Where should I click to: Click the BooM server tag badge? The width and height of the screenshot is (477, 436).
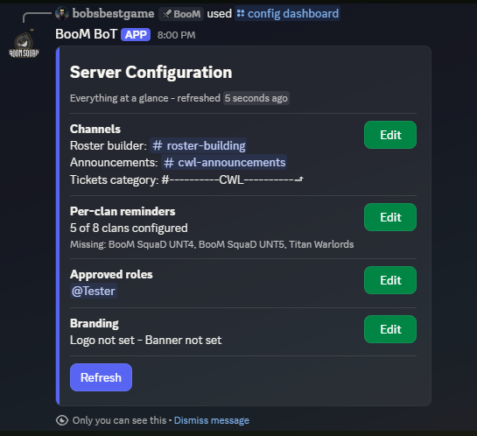pyautogui.click(x=181, y=14)
